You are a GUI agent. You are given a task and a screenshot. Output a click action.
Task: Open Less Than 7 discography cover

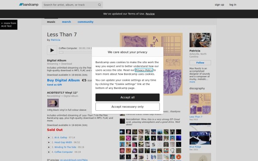pyautogui.click(x=200, y=104)
